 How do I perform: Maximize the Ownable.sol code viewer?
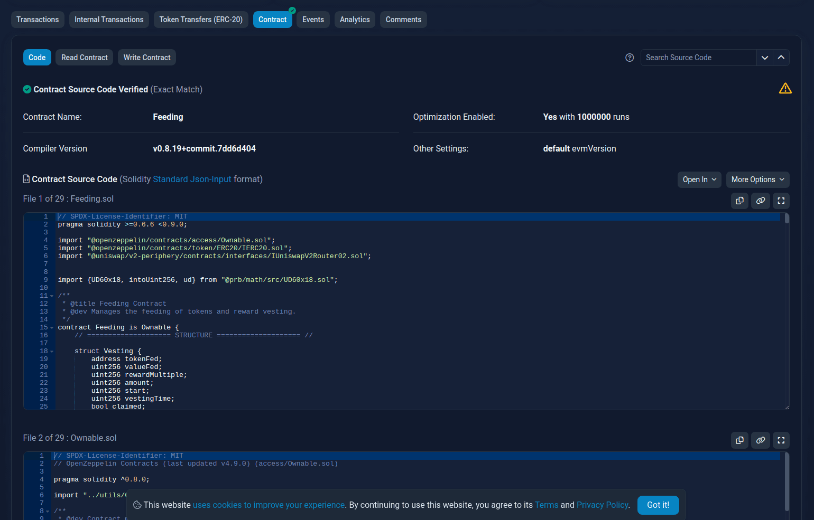point(781,440)
